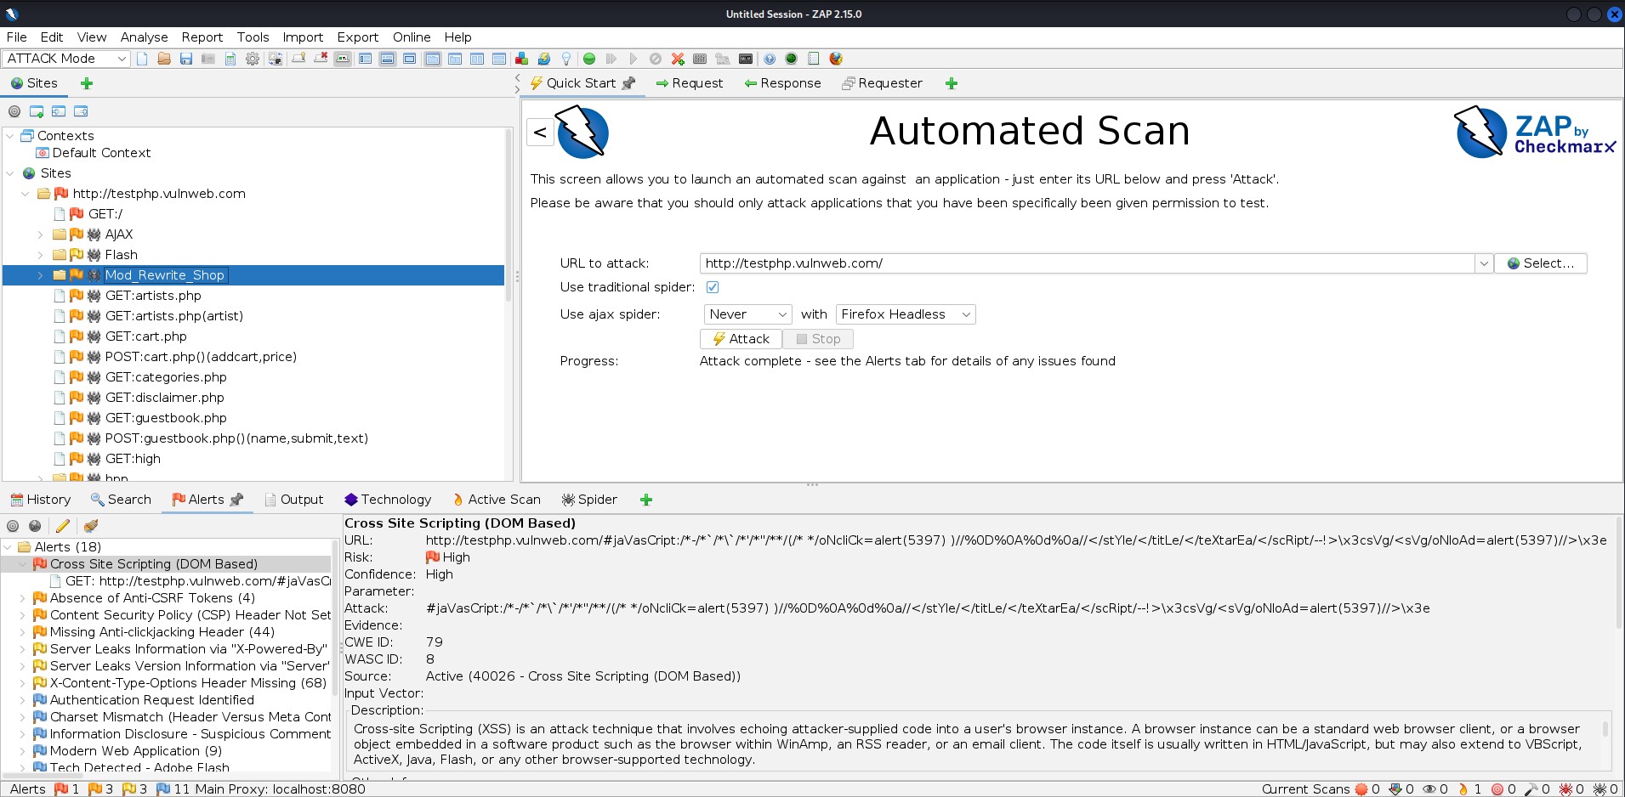Click the blue help question mark icon
This screenshot has height=797, width=1625.
point(770,59)
